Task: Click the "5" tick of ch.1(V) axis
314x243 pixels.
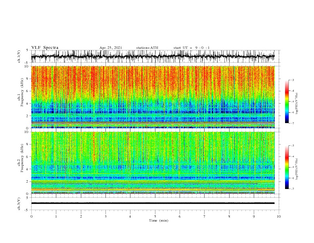Action: [27, 50]
